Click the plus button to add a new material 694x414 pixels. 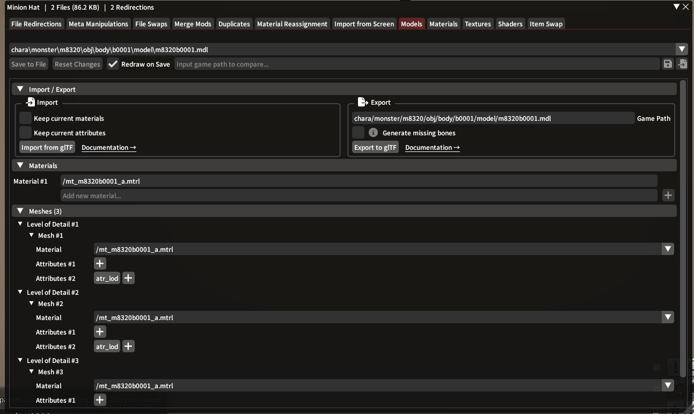(668, 195)
